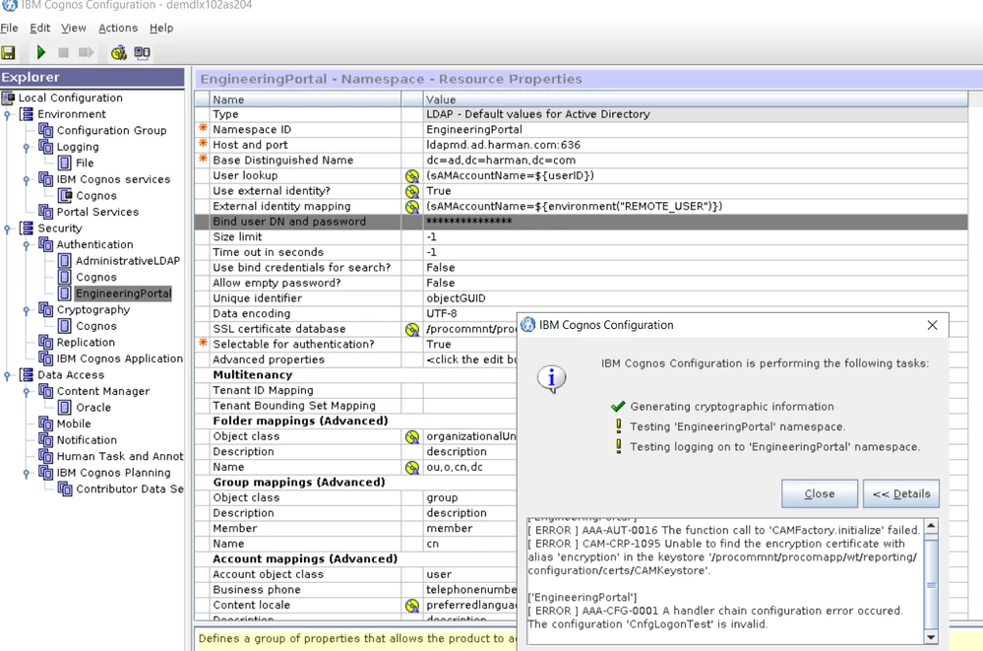
Task: Collapse the Security tree node
Action: click(7, 228)
